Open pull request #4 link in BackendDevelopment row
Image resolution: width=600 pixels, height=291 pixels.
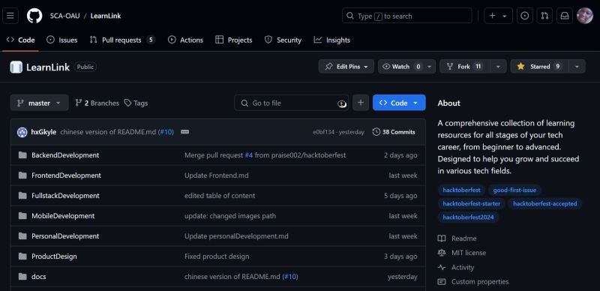click(x=249, y=155)
